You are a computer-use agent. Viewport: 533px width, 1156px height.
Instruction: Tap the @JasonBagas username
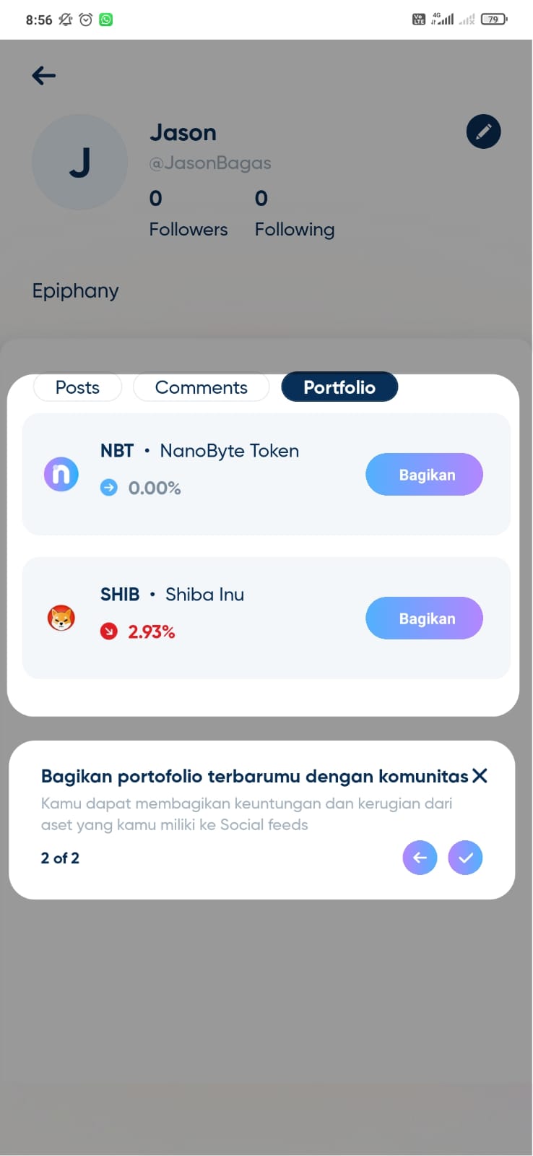tap(209, 163)
